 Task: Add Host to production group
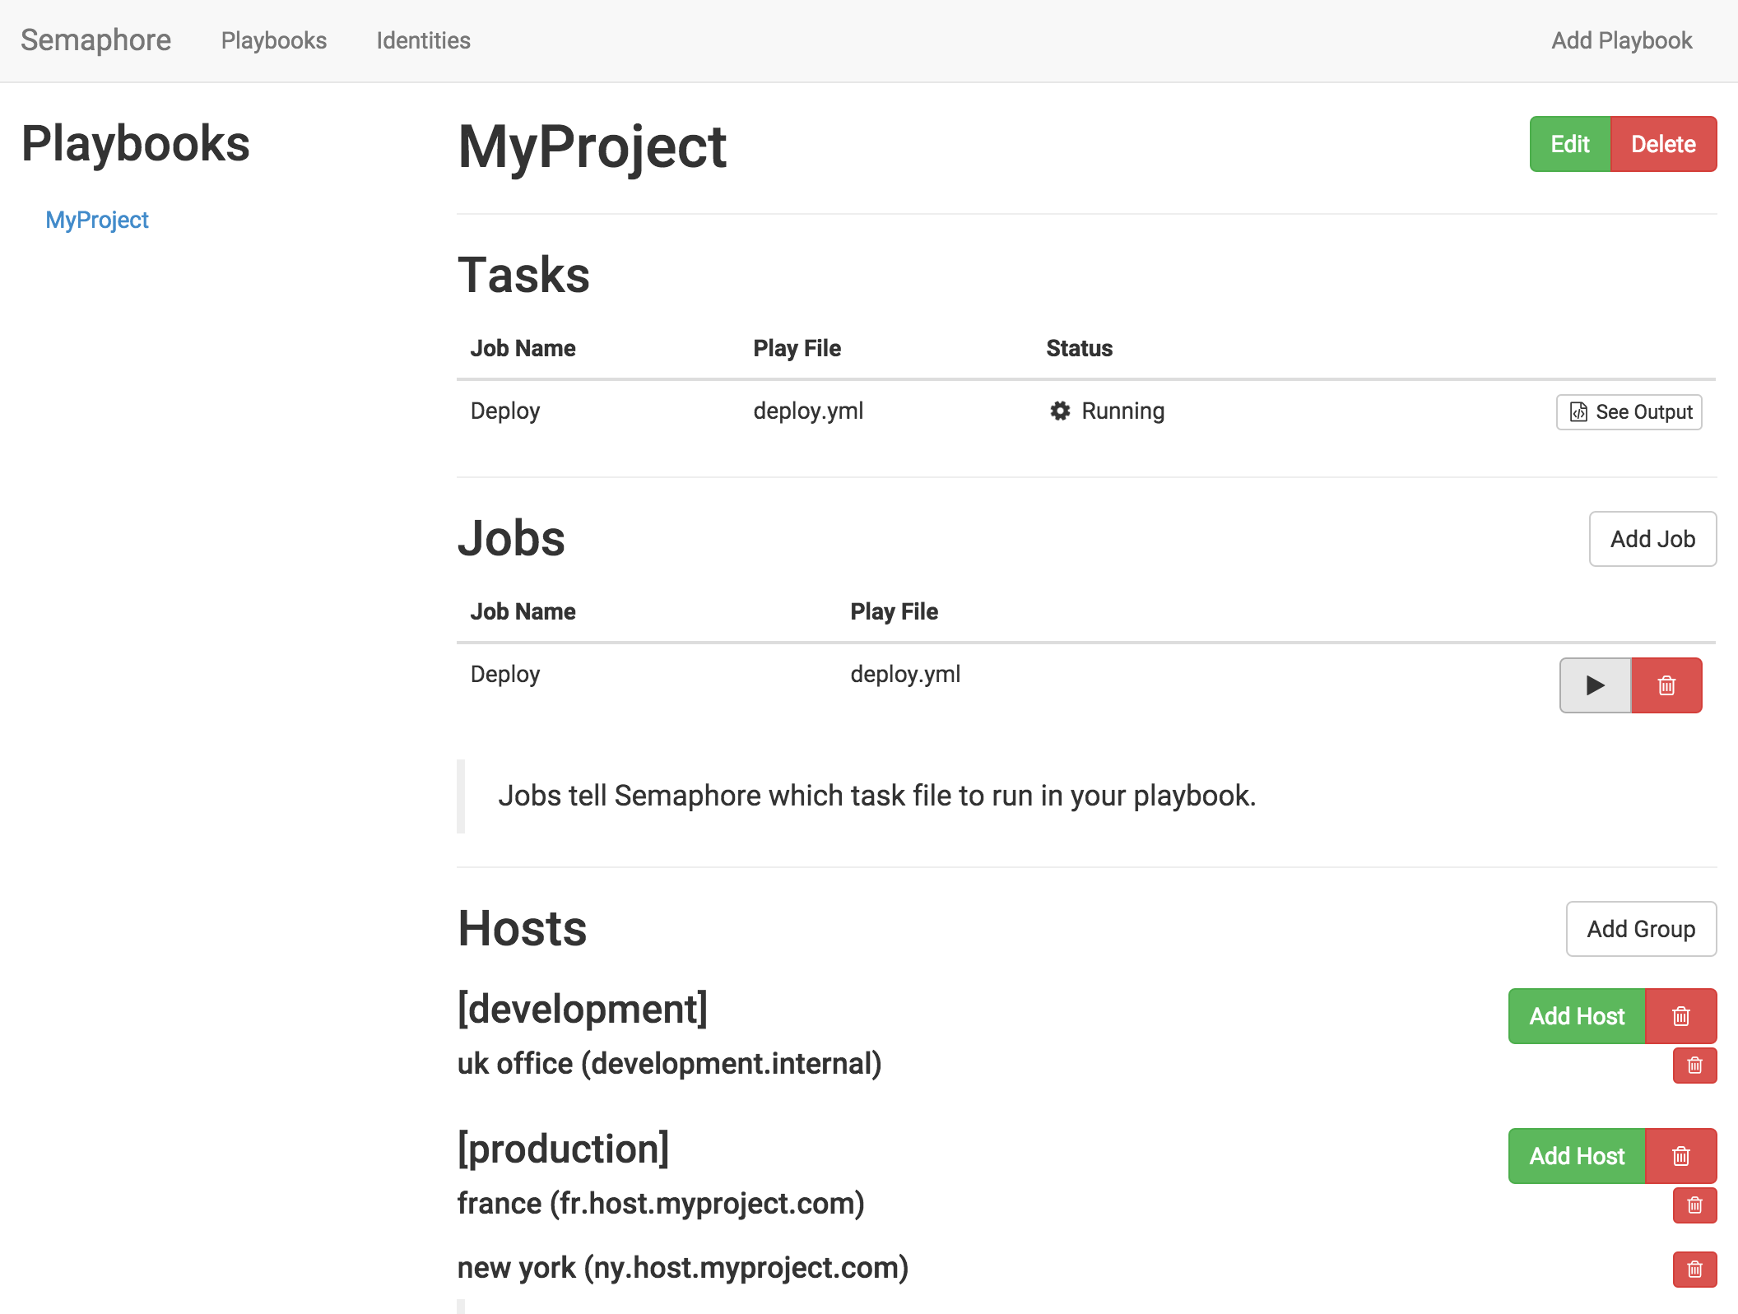[x=1577, y=1156]
